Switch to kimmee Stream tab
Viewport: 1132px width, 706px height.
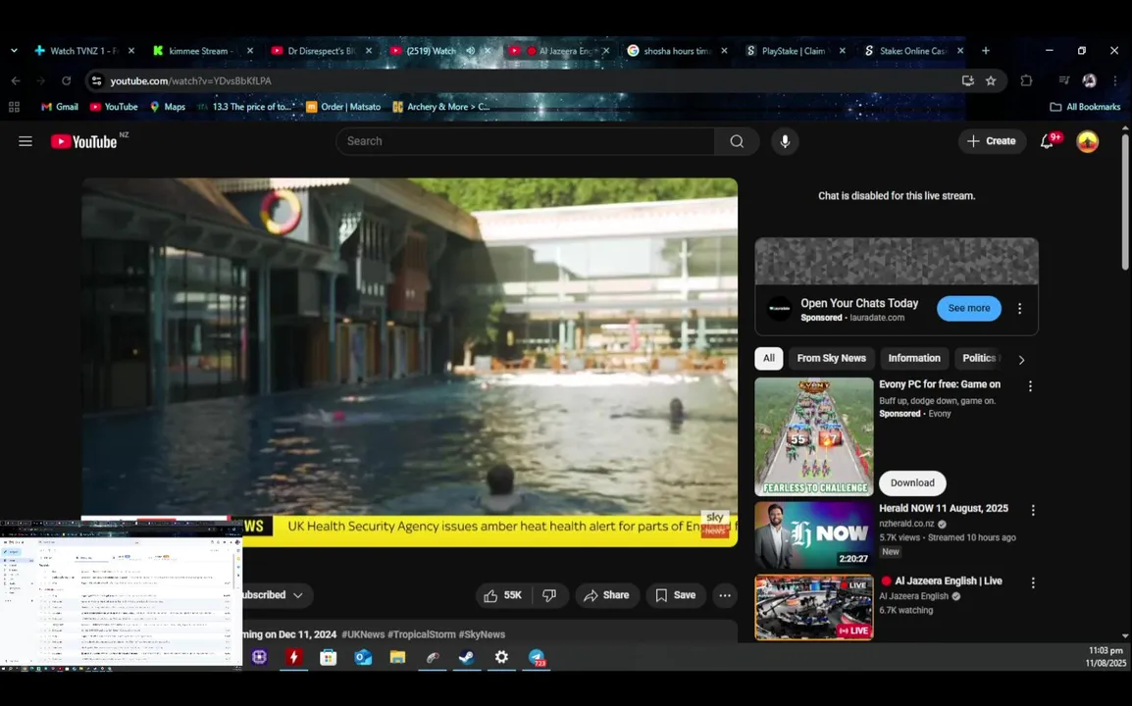(x=204, y=51)
